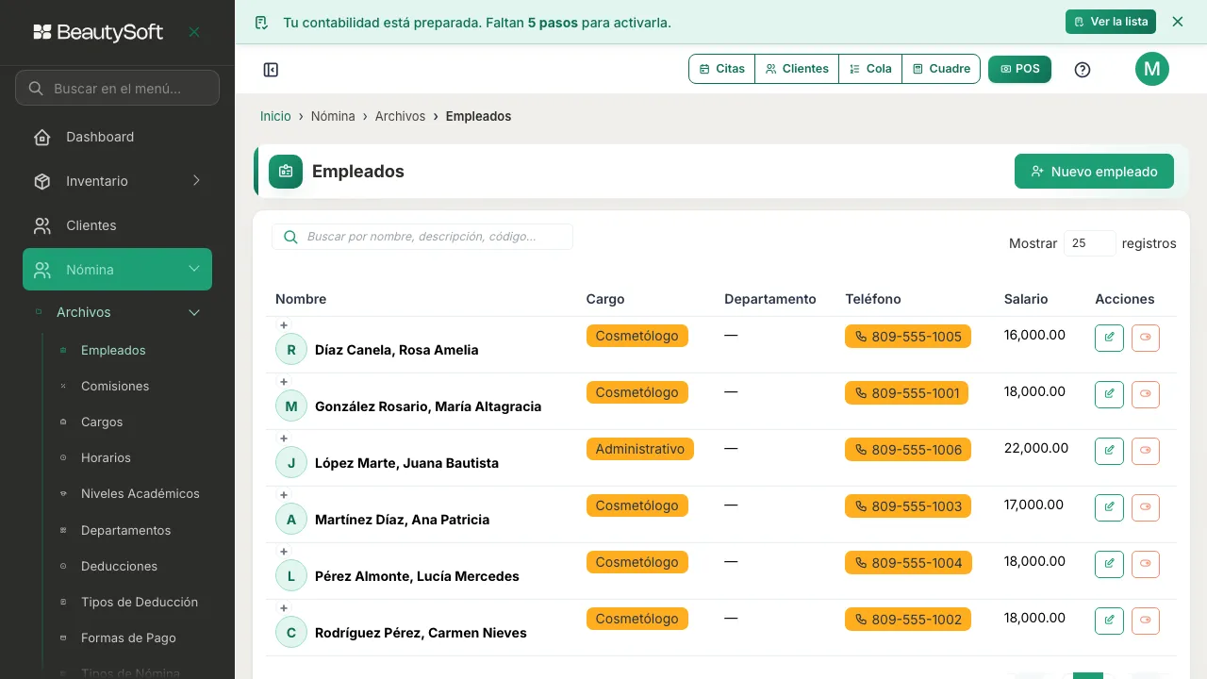Open the Cargos submenu item

(x=102, y=422)
